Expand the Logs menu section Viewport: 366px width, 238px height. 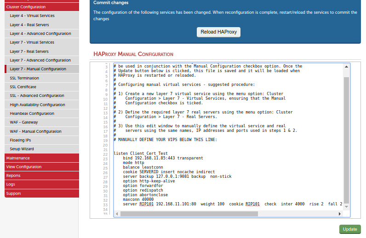[x=42, y=184]
